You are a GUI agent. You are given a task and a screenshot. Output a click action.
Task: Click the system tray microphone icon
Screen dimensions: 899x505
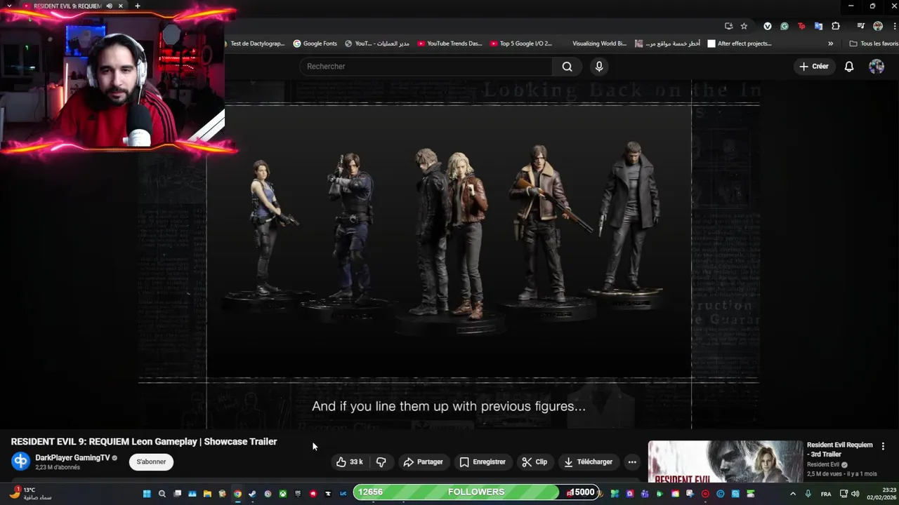coord(808,494)
